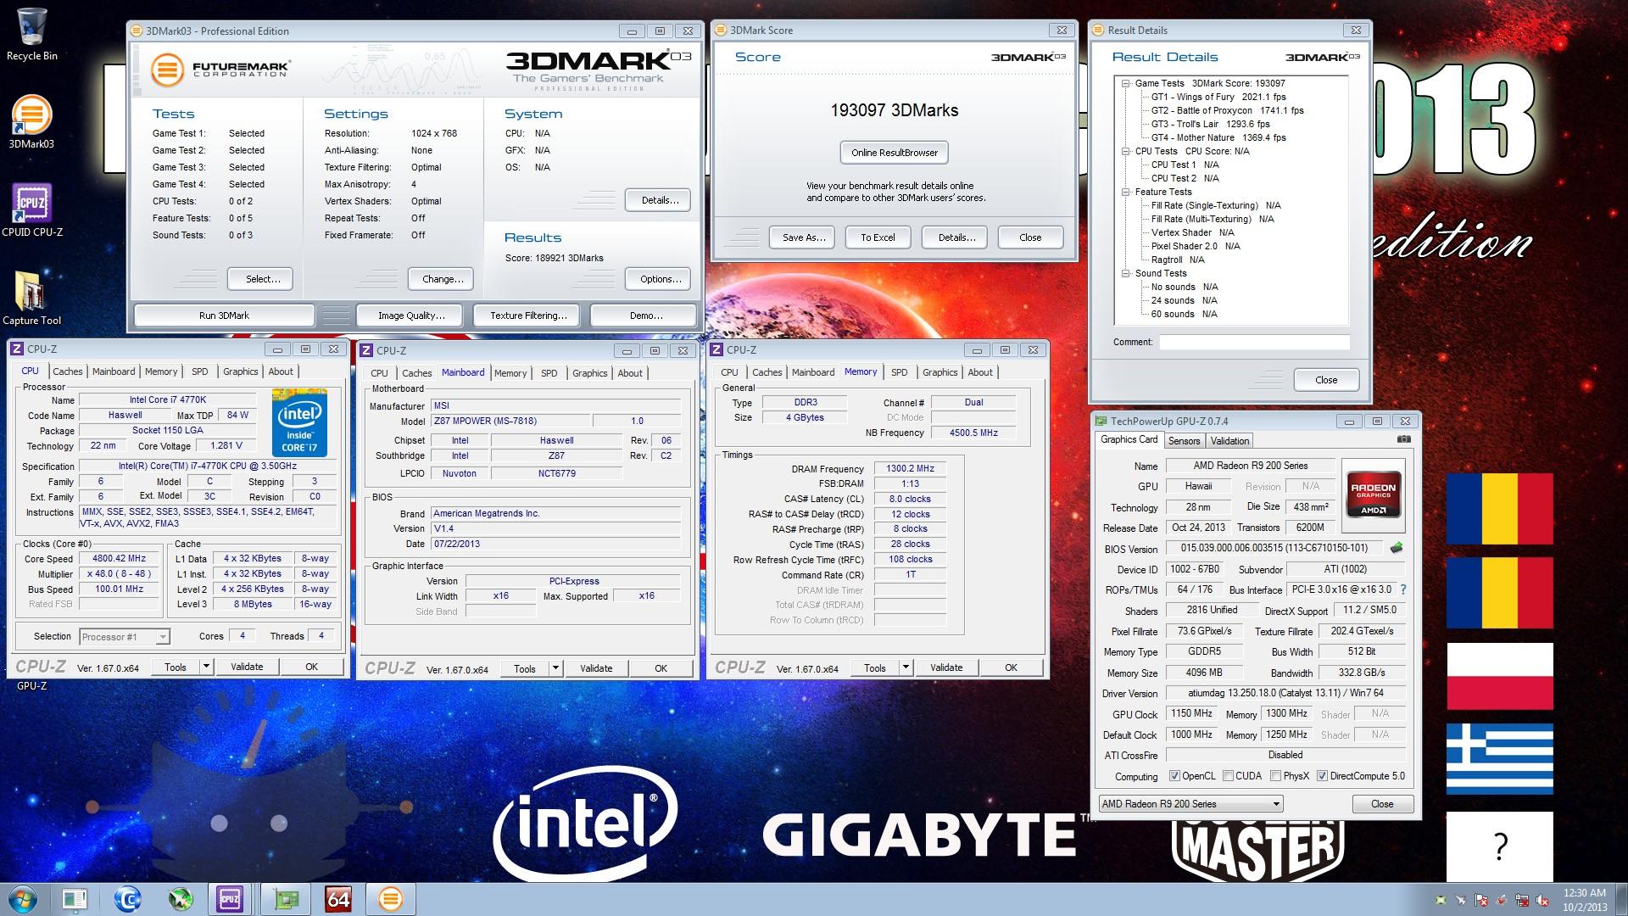1628x916 pixels.
Task: Click the fighter jet tray icon
Action: pos(1461,900)
